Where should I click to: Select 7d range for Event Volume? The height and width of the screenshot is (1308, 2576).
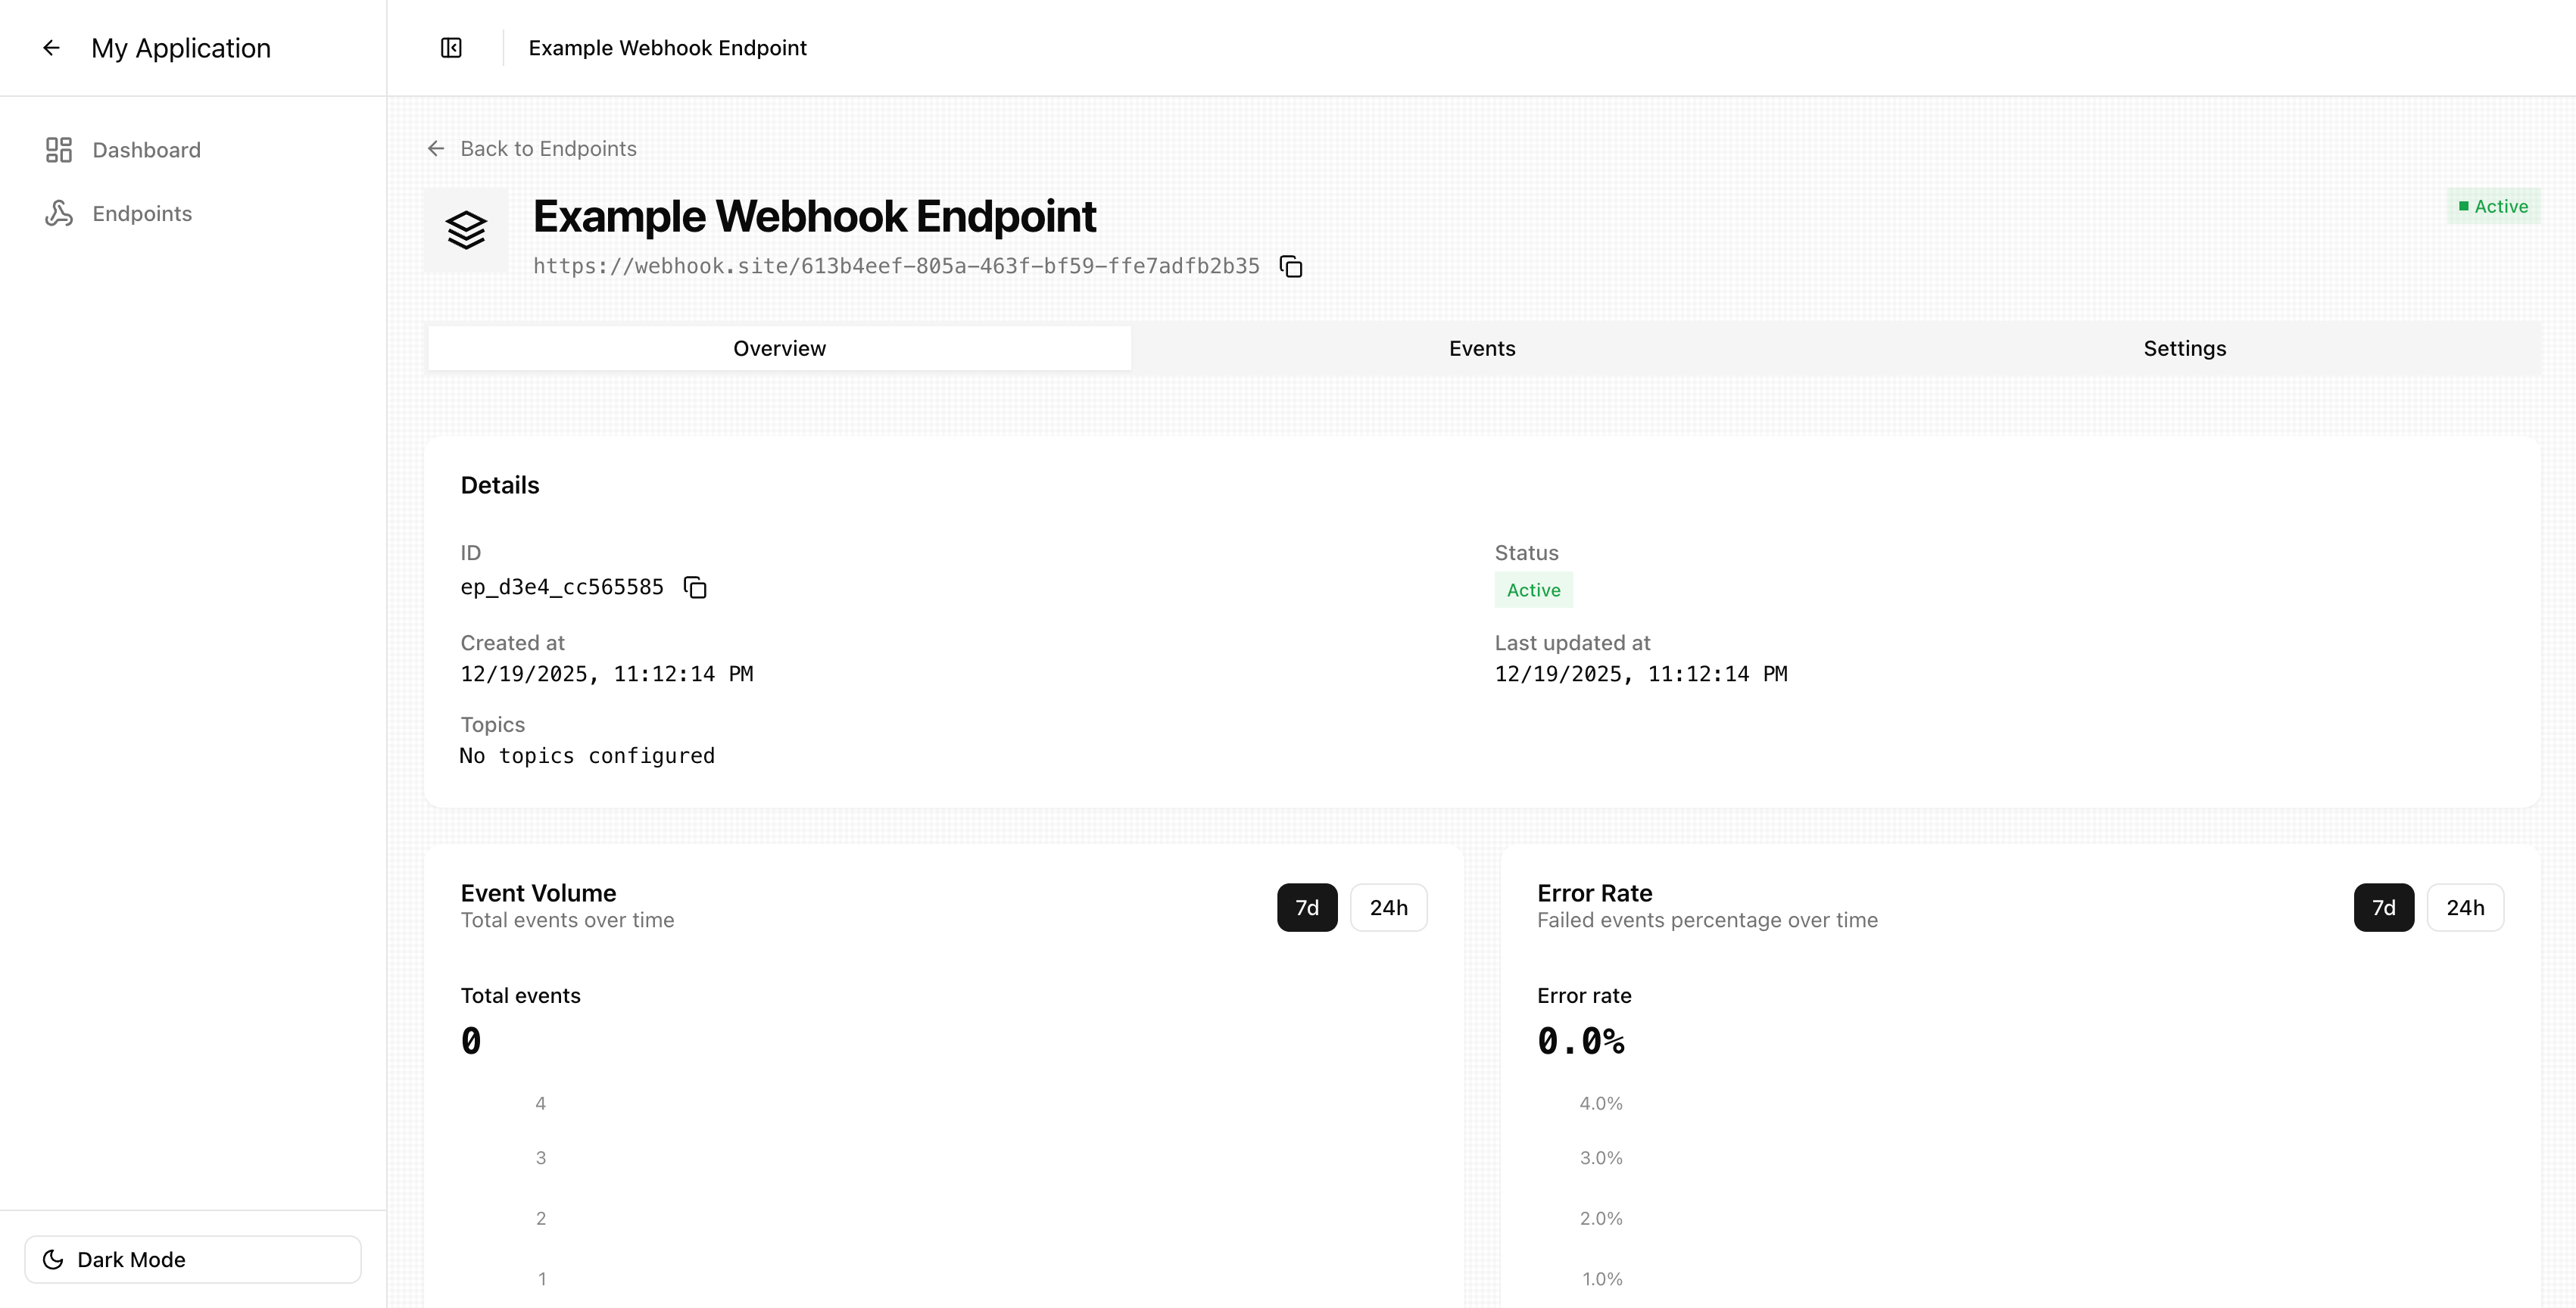(1307, 907)
